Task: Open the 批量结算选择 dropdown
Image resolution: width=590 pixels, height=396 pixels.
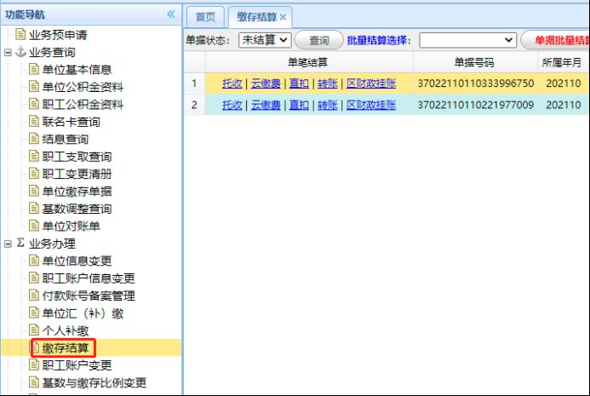Action: click(x=467, y=40)
